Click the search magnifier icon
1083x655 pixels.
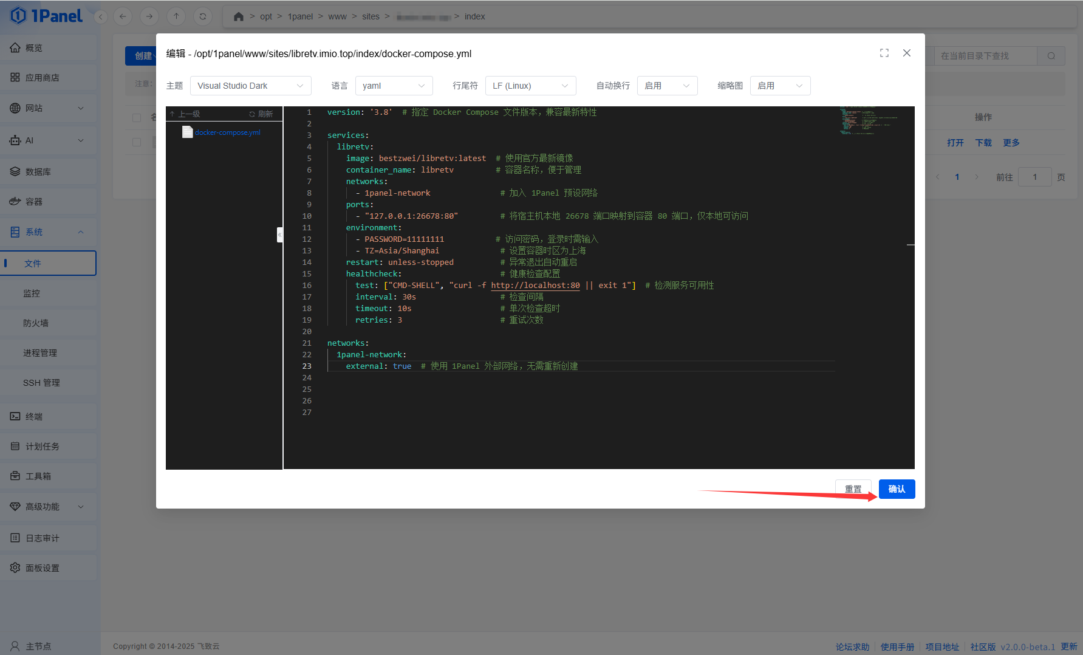1051,56
